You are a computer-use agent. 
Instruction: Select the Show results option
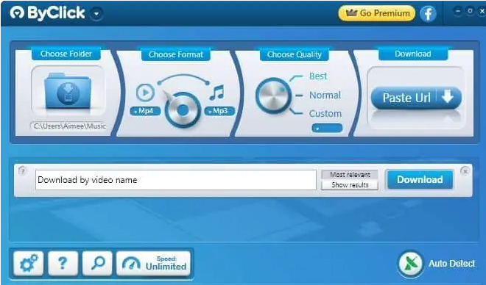click(x=350, y=185)
